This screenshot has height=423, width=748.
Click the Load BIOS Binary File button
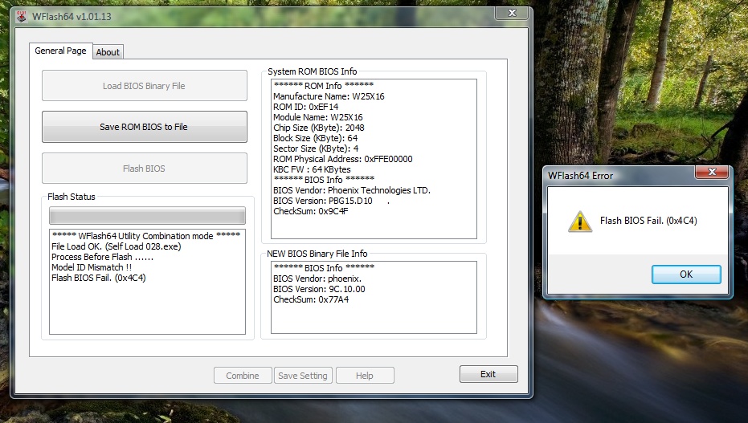[x=144, y=86]
